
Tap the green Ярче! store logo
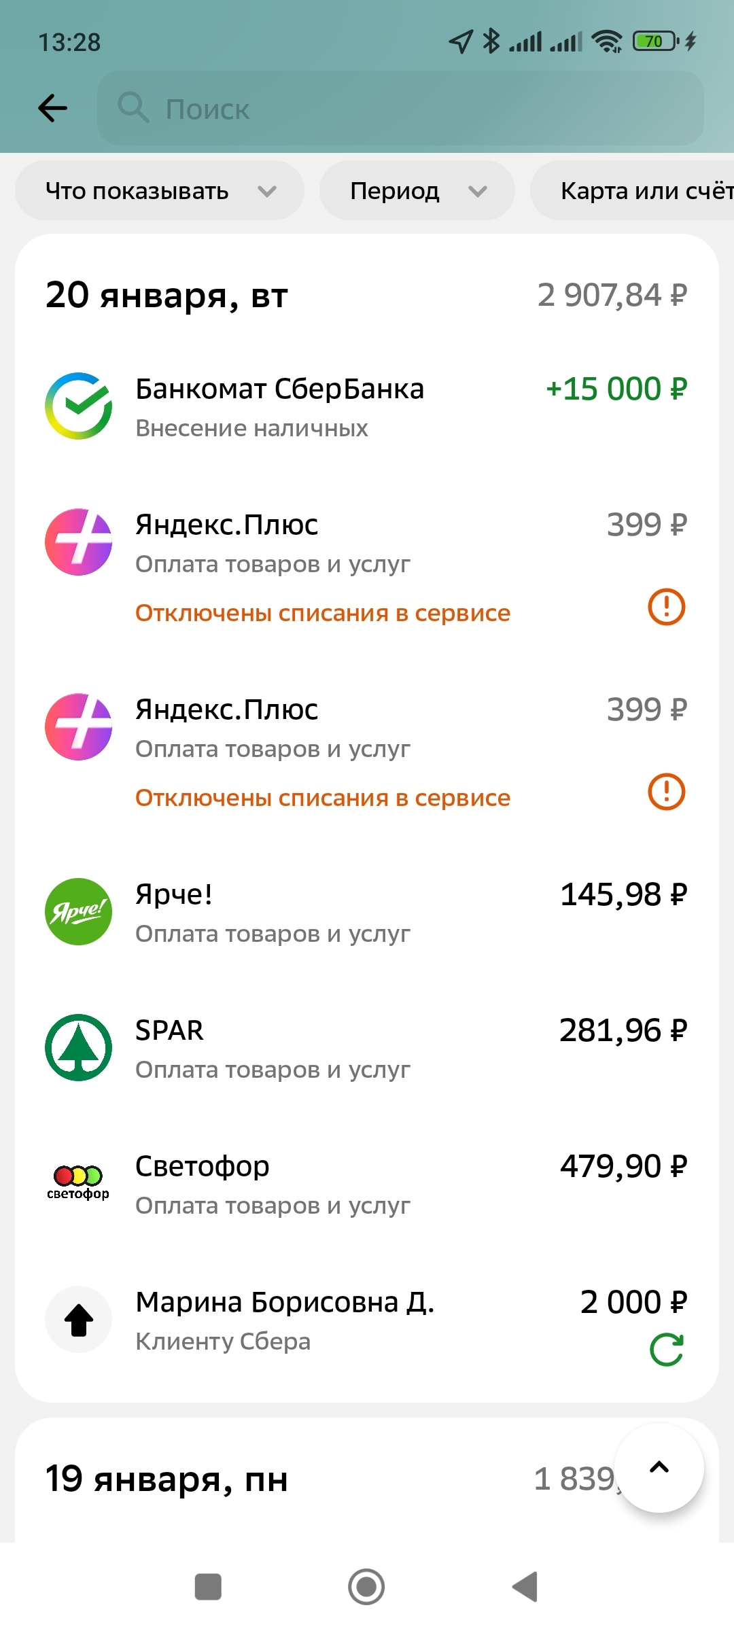tap(79, 911)
